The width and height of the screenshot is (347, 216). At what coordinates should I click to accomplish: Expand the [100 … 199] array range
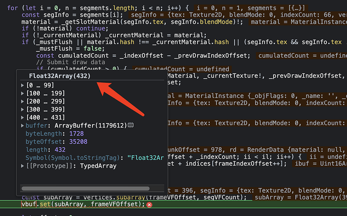coord(22,93)
